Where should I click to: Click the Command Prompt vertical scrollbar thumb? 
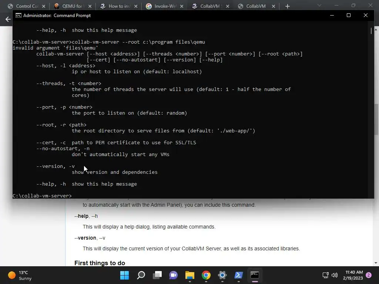pyautogui.click(x=371, y=31)
